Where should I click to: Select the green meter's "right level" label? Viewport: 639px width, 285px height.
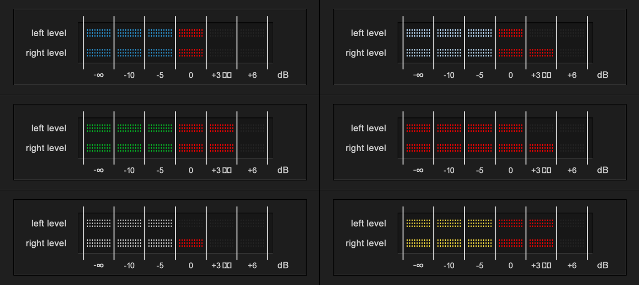point(46,148)
